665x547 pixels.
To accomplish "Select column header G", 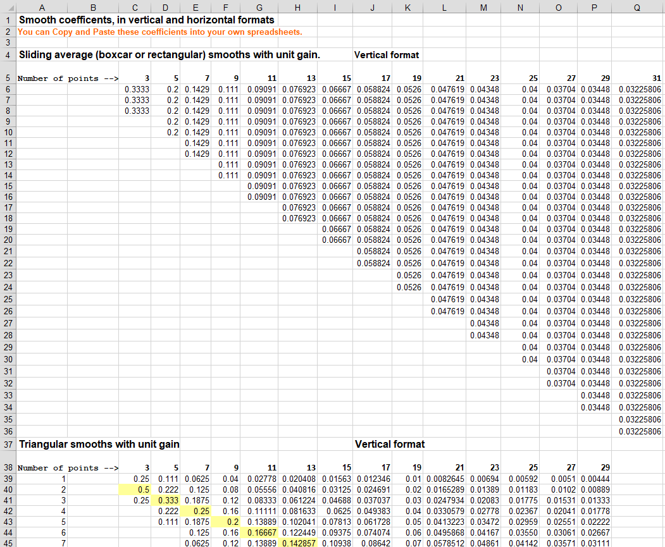I will tap(260, 8).
